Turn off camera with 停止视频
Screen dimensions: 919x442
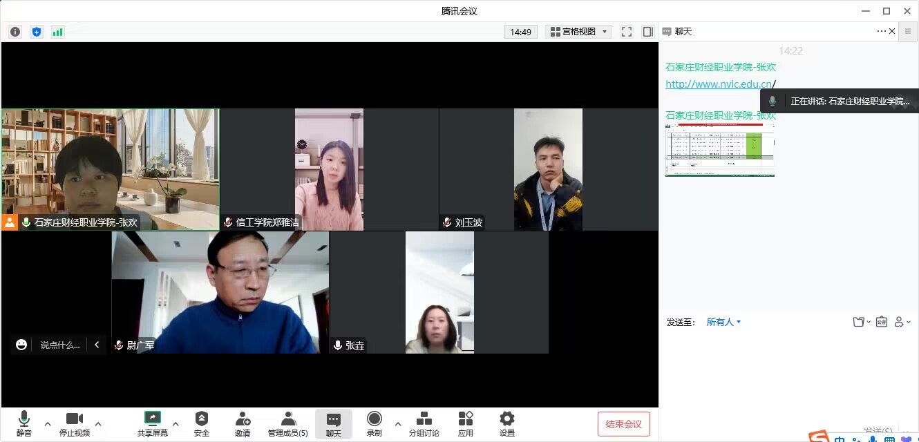pos(75,423)
